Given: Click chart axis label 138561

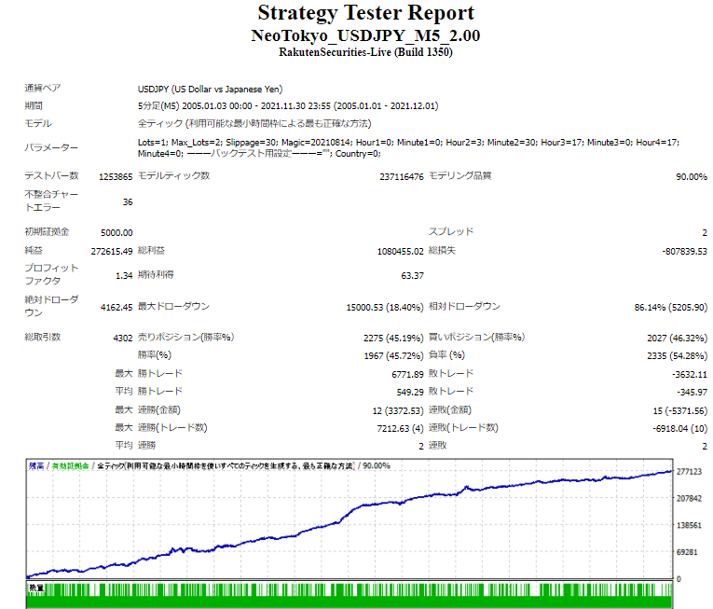Looking at the screenshot, I should [689, 526].
